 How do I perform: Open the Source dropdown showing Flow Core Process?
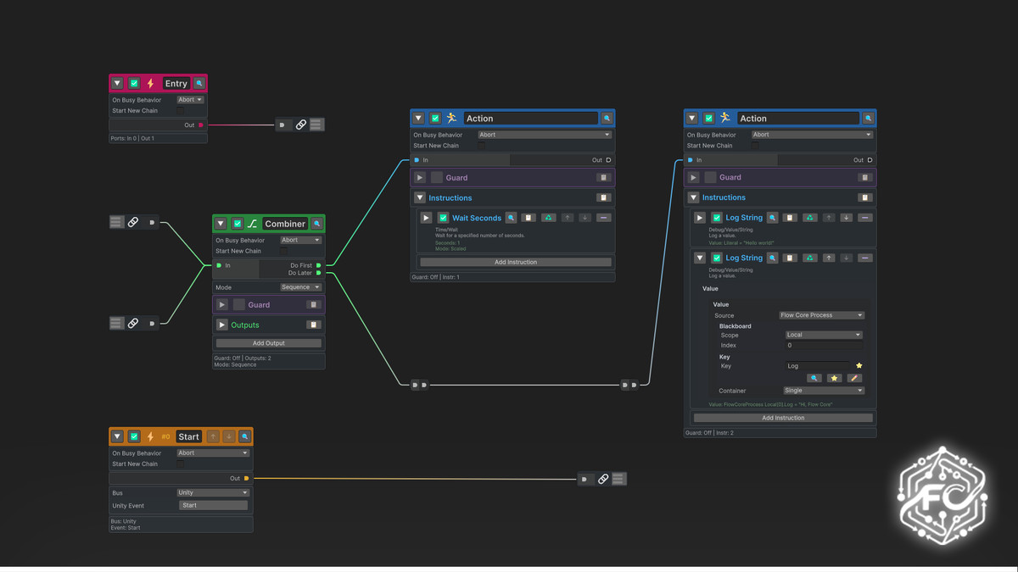coord(821,315)
